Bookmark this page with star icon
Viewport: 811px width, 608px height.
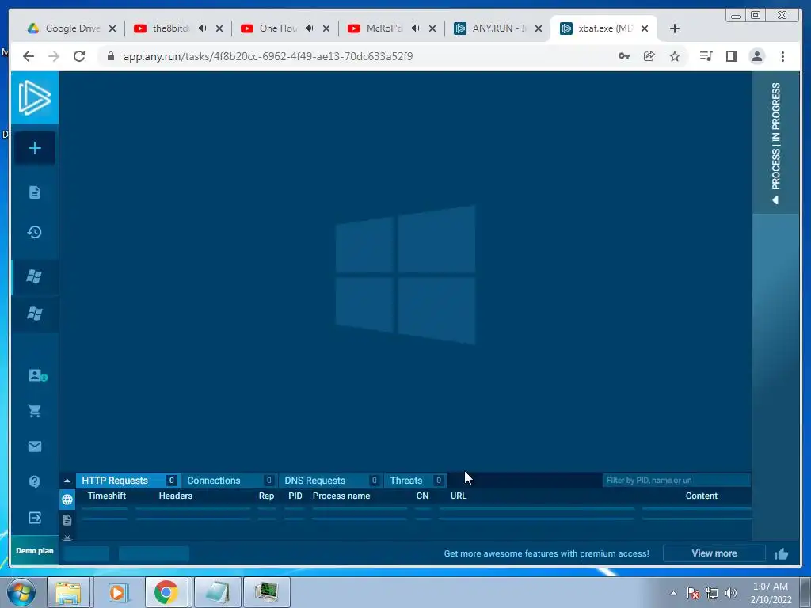point(675,56)
